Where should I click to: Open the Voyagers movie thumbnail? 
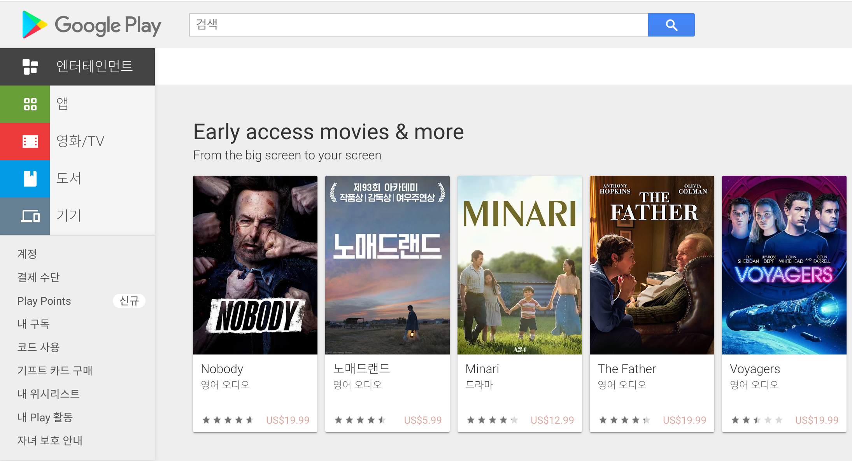784,265
